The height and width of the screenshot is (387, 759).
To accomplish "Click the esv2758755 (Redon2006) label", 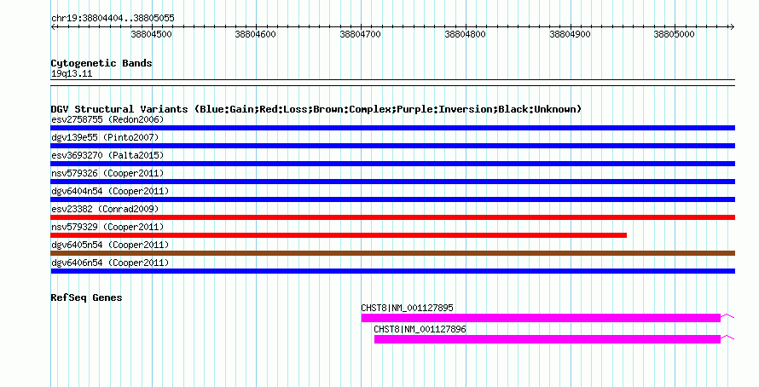I will pyautogui.click(x=107, y=119).
